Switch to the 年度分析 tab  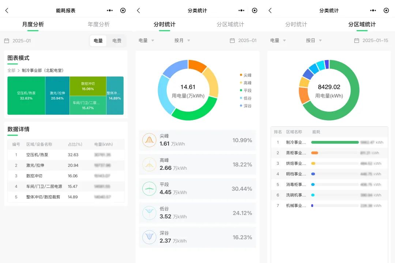(99, 24)
